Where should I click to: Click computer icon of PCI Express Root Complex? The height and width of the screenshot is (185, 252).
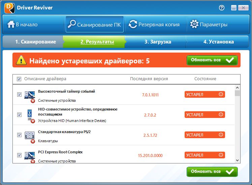(x=30, y=155)
